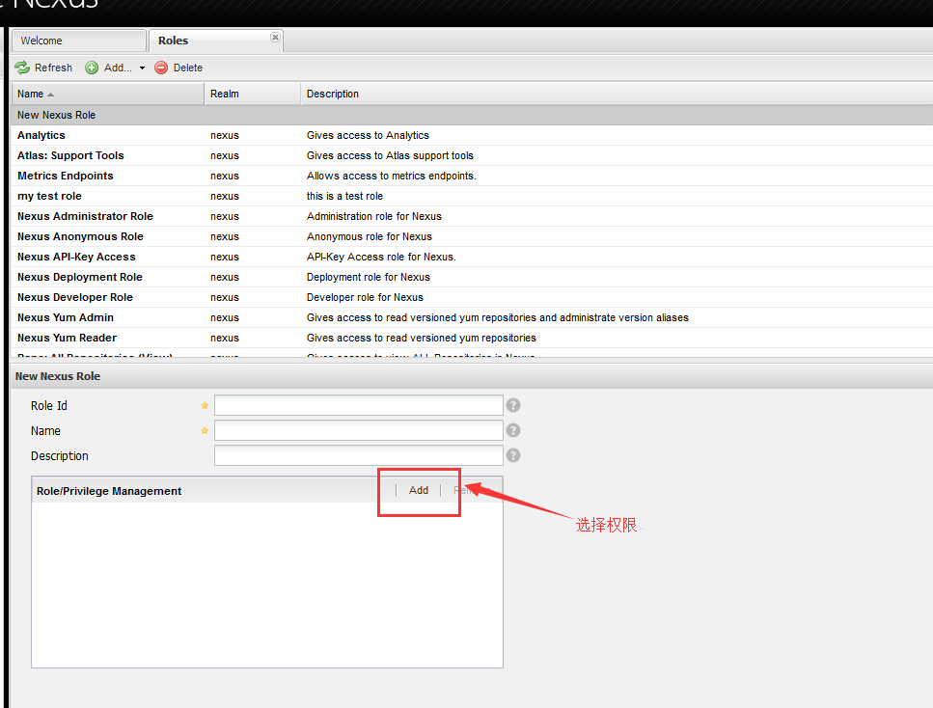Select Metrics Endpoints role
The height and width of the screenshot is (708, 933).
tap(472, 177)
